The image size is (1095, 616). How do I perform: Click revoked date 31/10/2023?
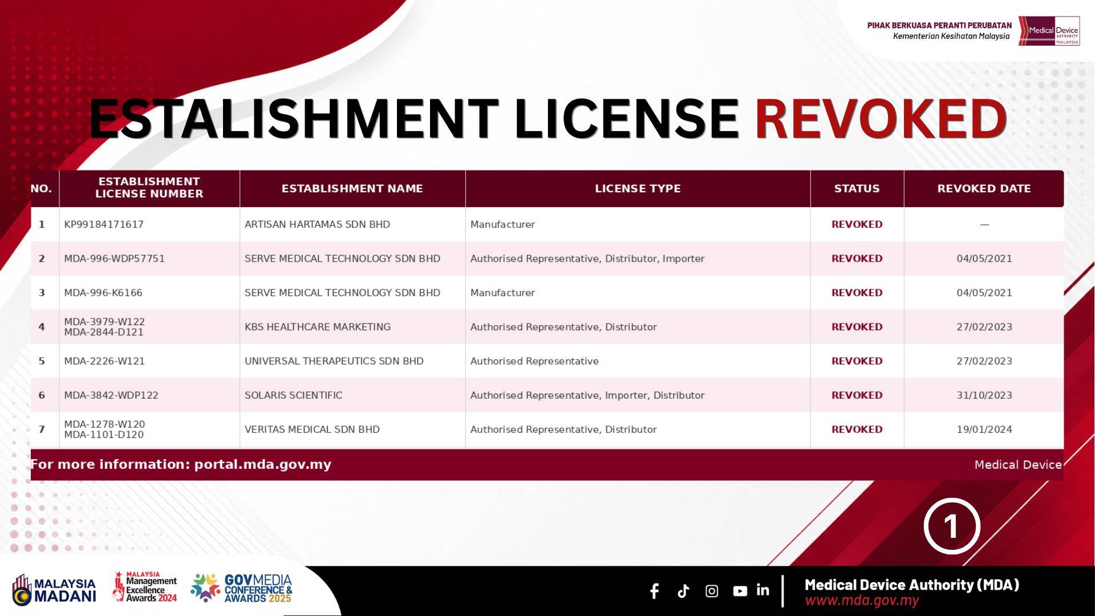click(984, 395)
